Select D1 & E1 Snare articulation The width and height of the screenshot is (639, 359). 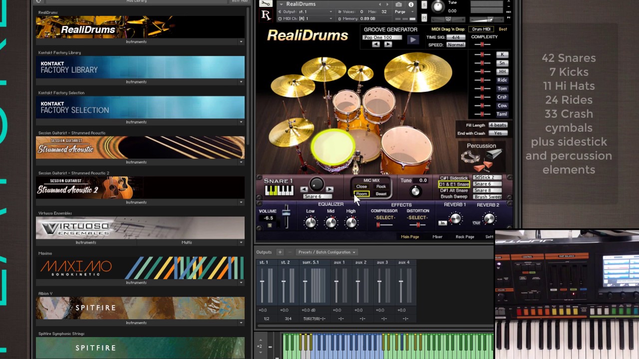pyautogui.click(x=454, y=184)
